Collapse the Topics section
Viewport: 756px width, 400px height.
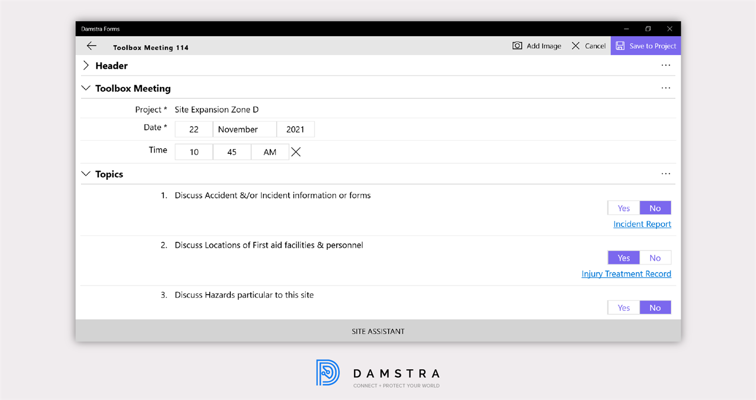tap(86, 174)
